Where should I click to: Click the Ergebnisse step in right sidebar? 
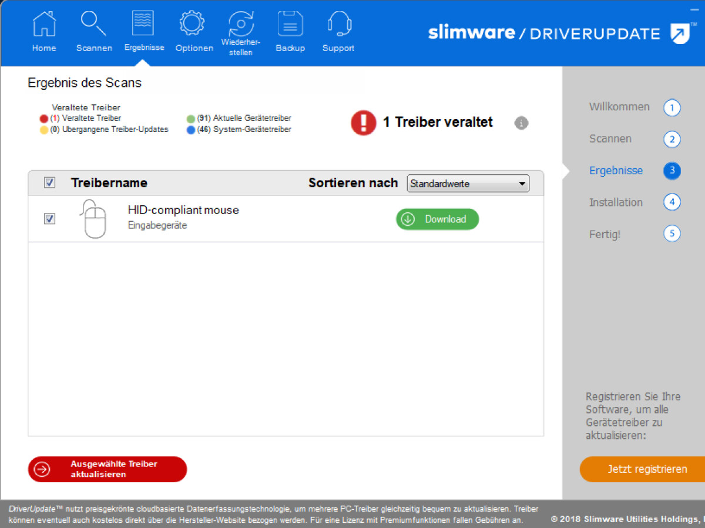(x=616, y=171)
